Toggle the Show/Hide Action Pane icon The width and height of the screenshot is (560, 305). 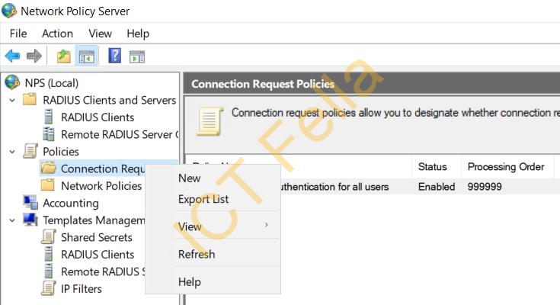137,56
